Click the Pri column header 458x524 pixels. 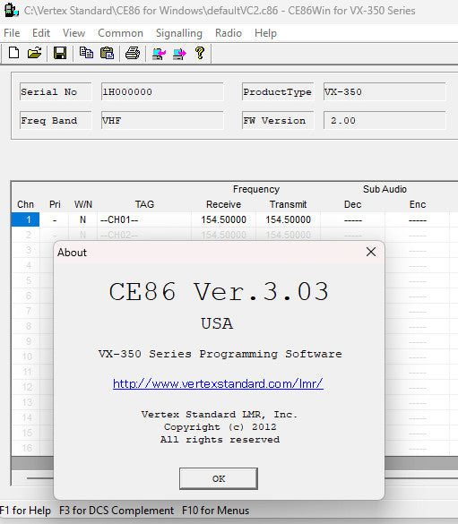click(x=55, y=204)
